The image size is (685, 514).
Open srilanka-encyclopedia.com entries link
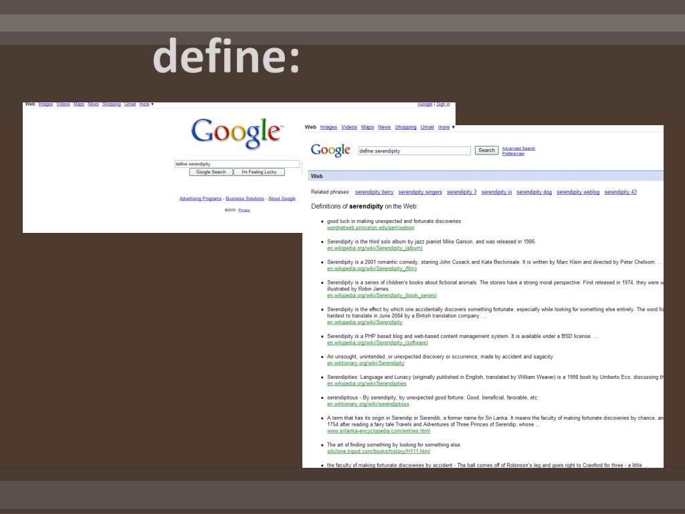click(379, 431)
